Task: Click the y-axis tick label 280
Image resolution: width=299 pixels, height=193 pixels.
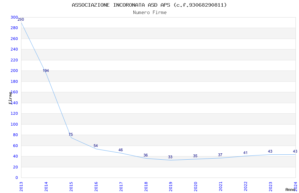Action: click(14, 28)
